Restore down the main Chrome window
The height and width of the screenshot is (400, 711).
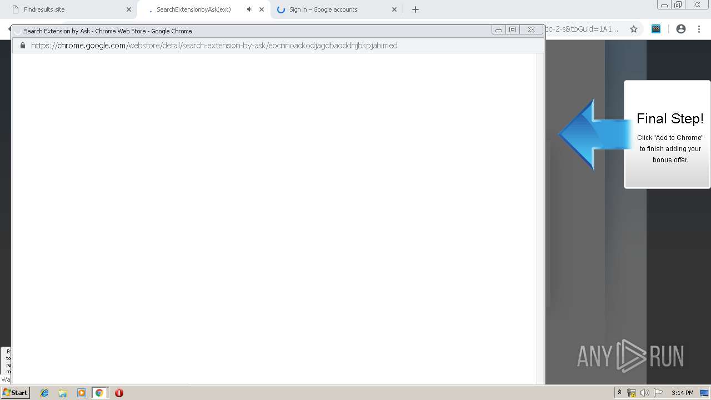(678, 5)
